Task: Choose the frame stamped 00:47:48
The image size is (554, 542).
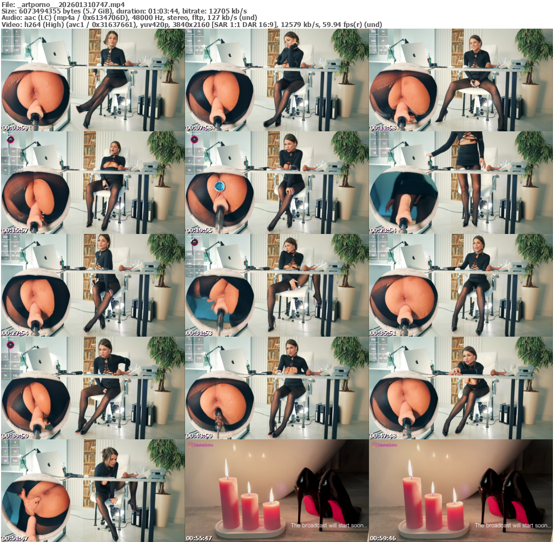Action: (x=461, y=388)
